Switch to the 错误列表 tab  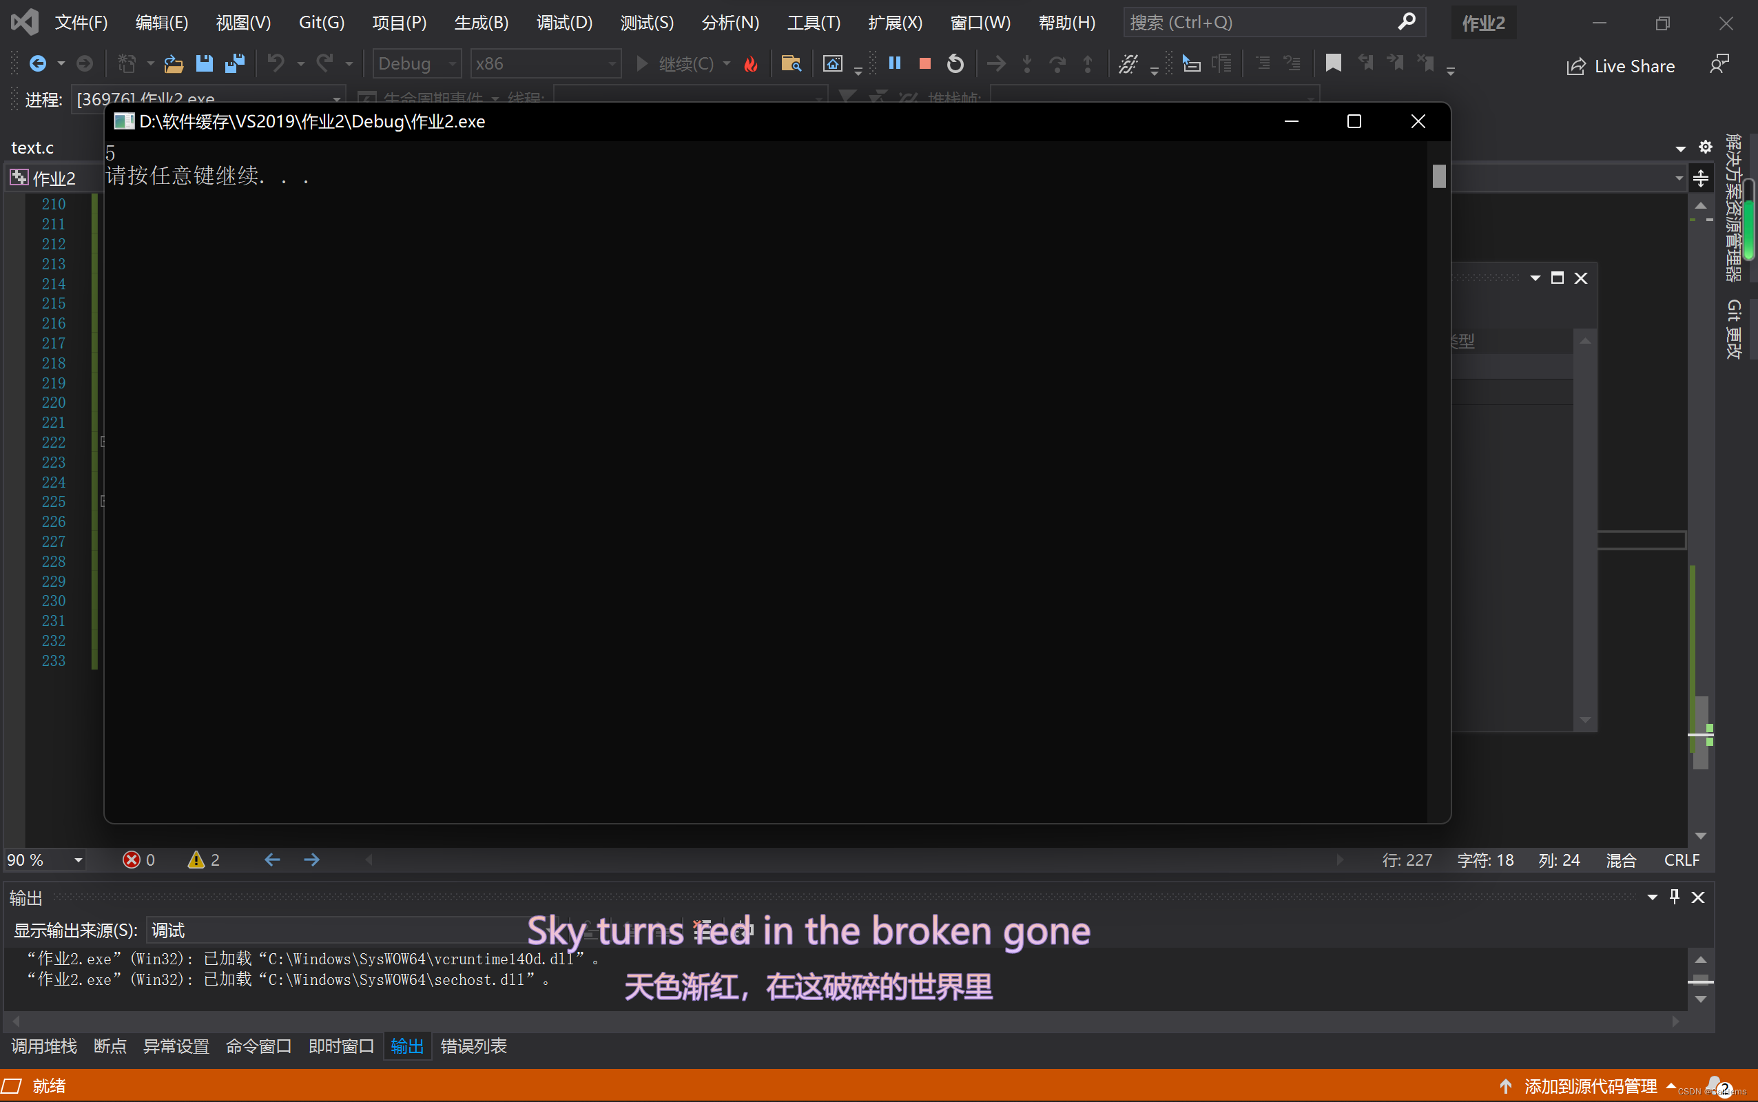473,1047
